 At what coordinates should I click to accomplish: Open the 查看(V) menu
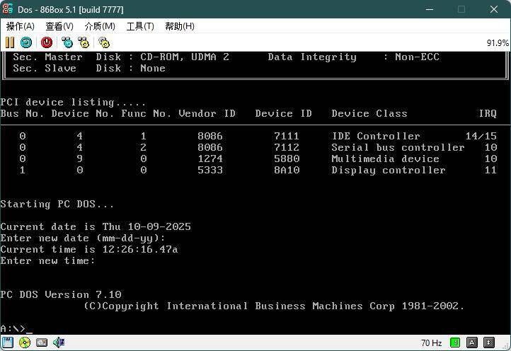pos(59,26)
